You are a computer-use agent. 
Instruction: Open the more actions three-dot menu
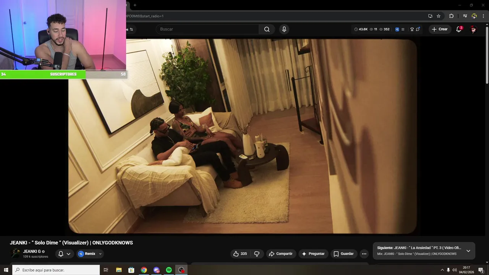[x=364, y=254]
